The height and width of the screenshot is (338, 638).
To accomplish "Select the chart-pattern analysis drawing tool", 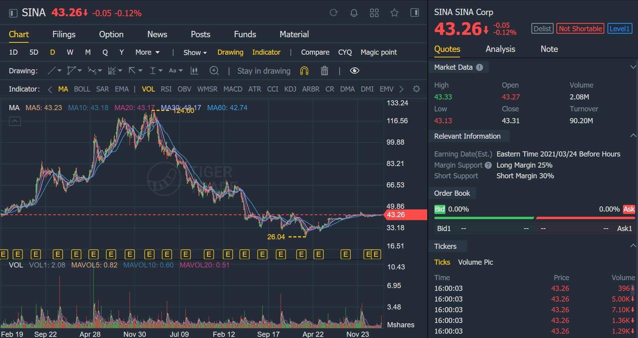I will [112, 71].
